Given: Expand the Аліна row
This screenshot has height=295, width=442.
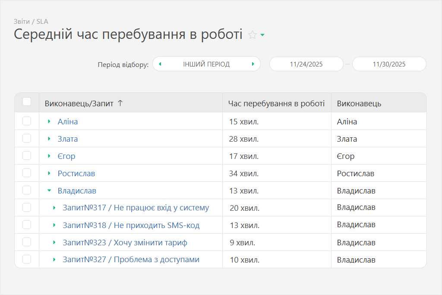Looking at the screenshot, I should (49, 122).
